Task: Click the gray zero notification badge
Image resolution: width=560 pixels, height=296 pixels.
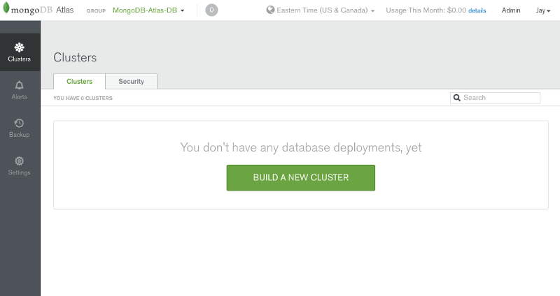Action: click(x=211, y=10)
